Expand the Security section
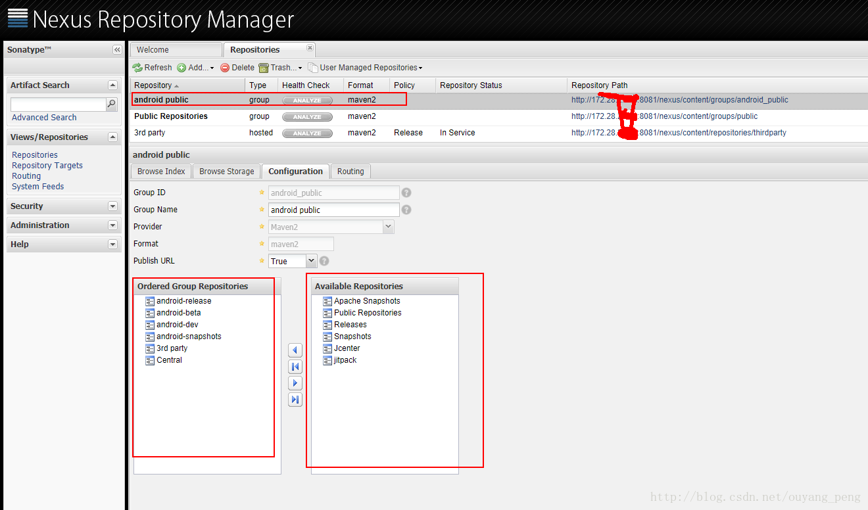 pos(112,206)
